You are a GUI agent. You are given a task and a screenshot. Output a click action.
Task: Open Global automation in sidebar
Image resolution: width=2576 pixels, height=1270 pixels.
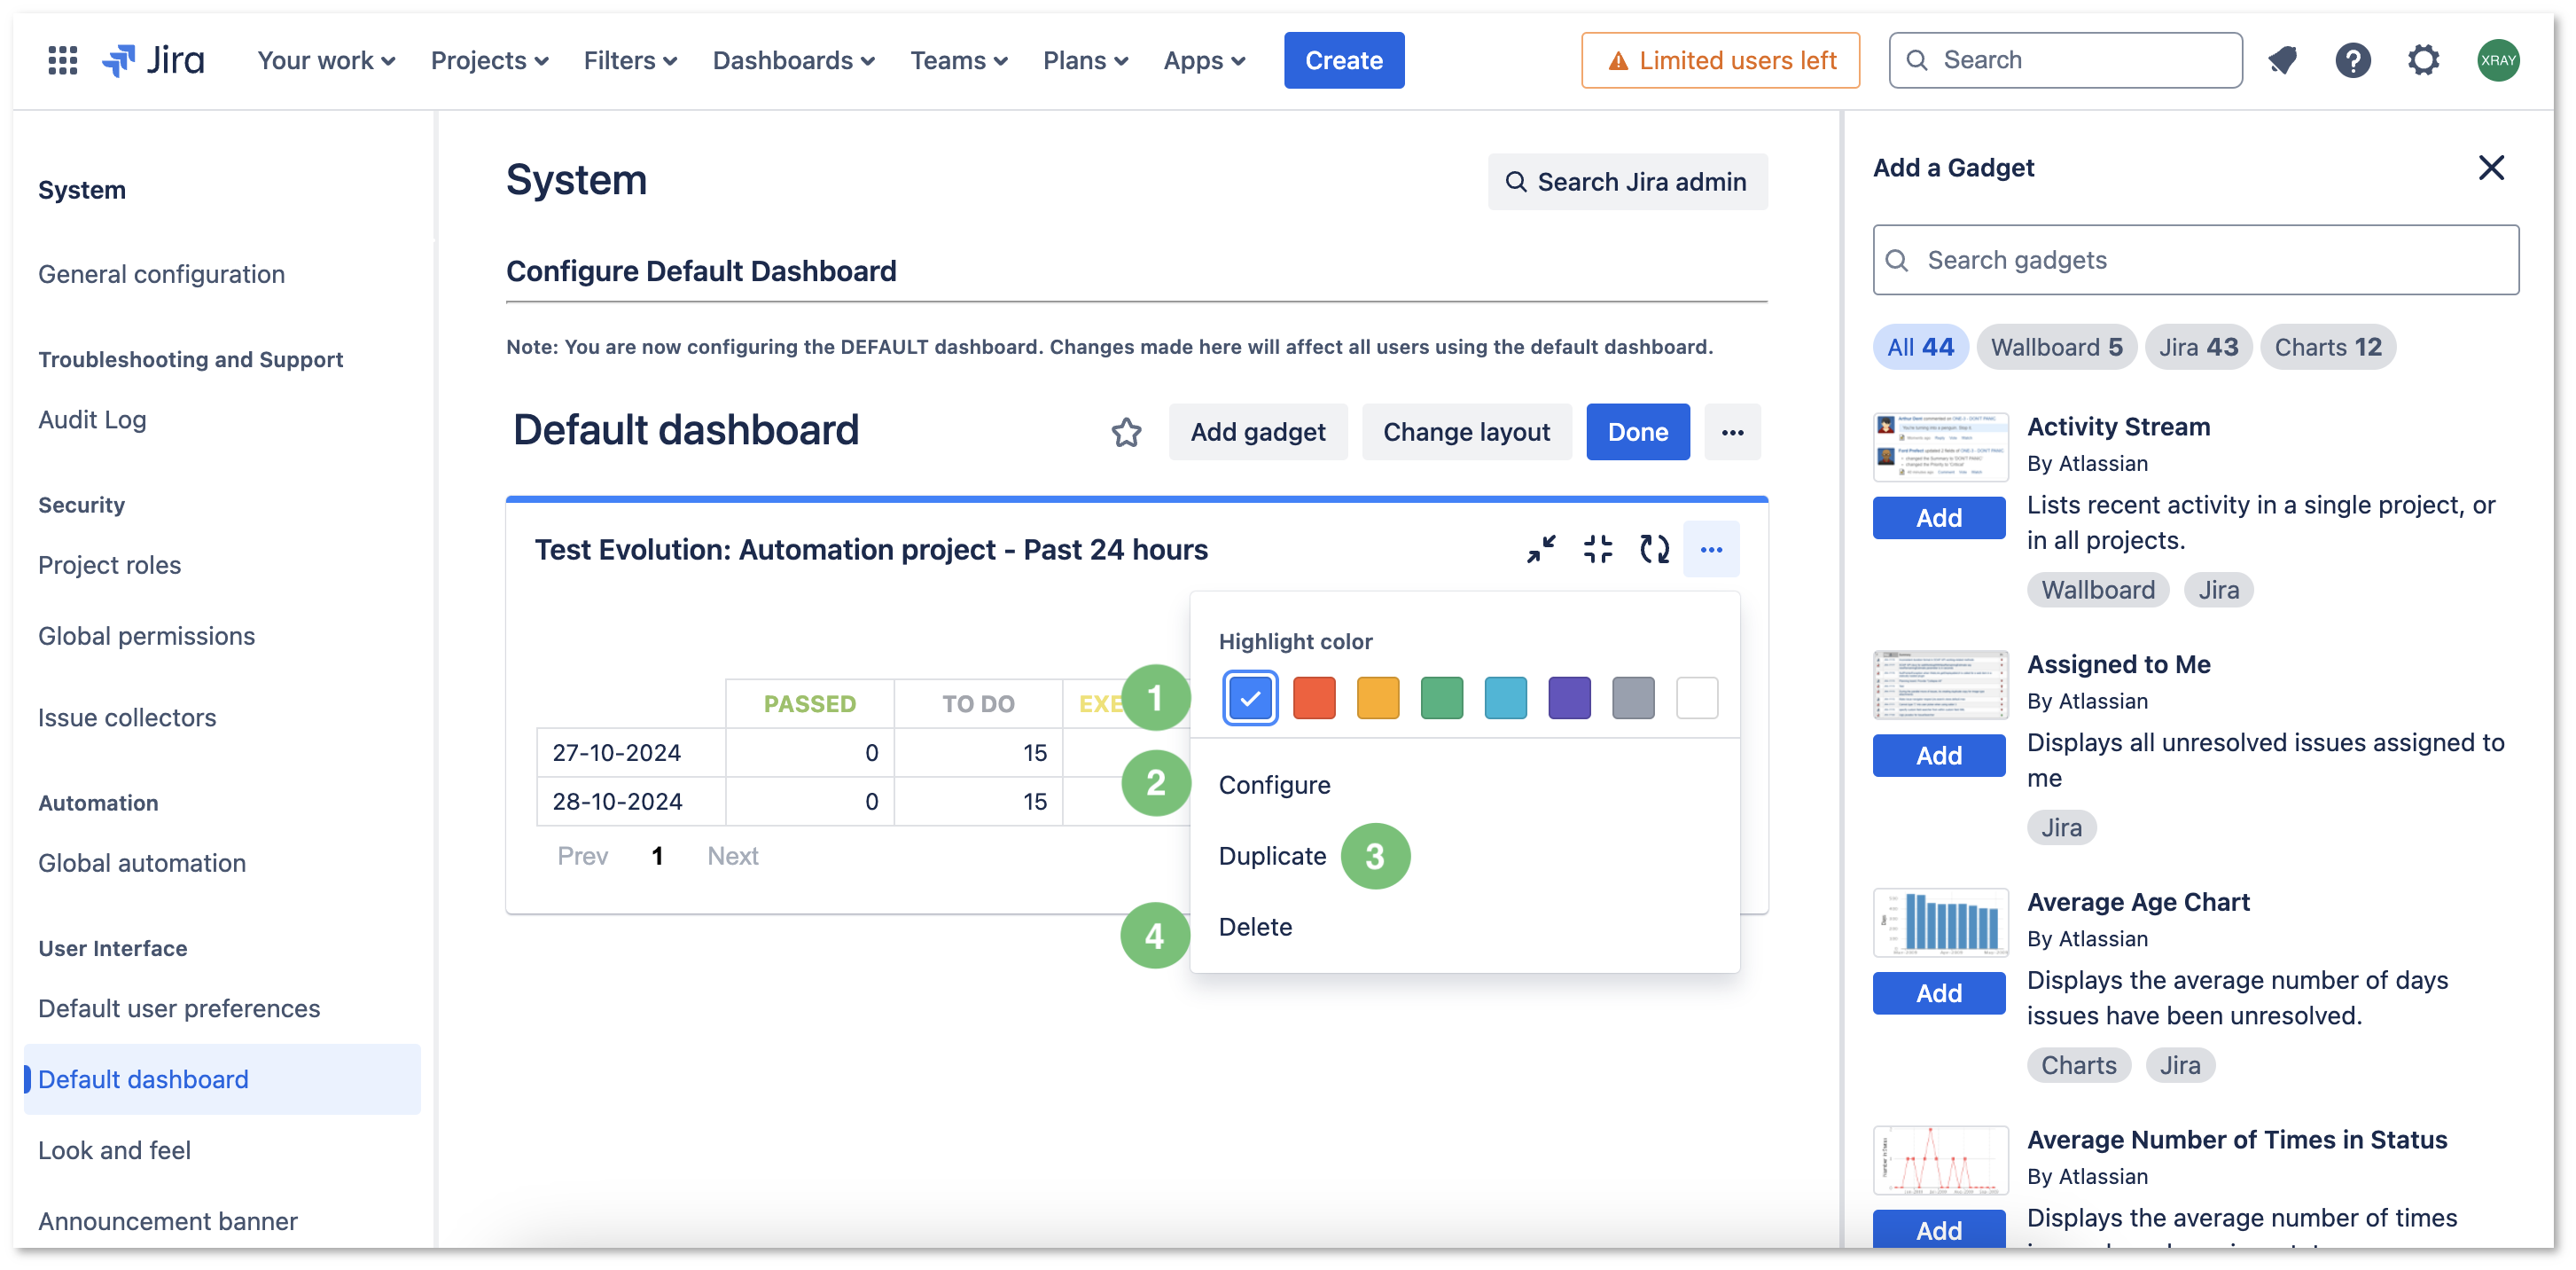pyautogui.click(x=142, y=863)
